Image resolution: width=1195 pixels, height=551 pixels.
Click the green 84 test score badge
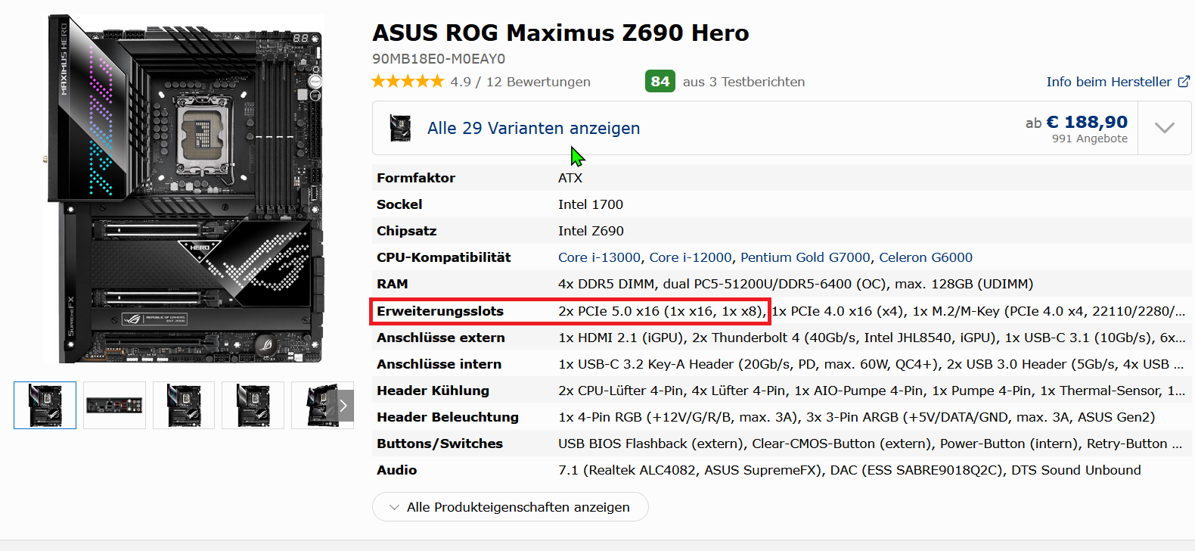coord(660,82)
